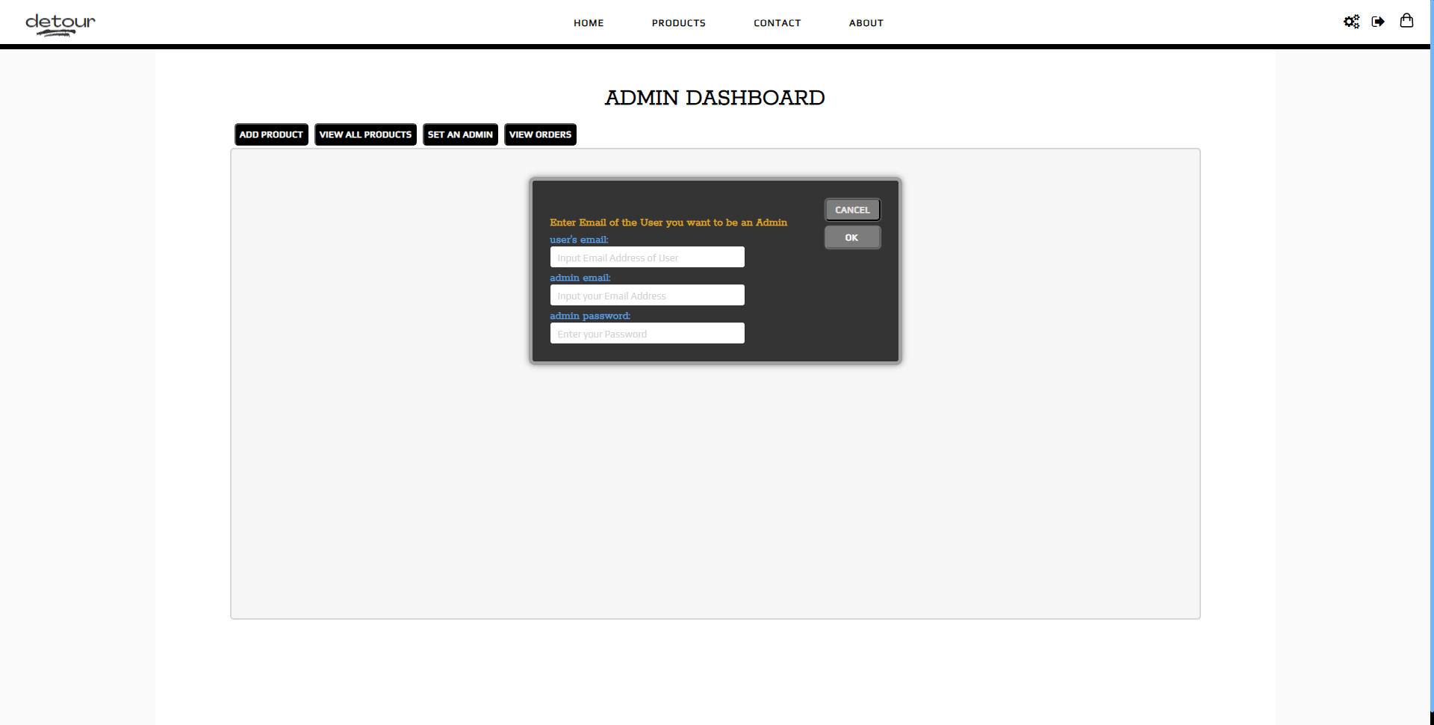Open the Products nav link
The height and width of the screenshot is (725, 1434).
click(x=678, y=23)
